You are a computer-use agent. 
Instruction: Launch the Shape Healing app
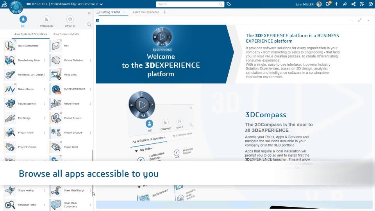[25, 191]
